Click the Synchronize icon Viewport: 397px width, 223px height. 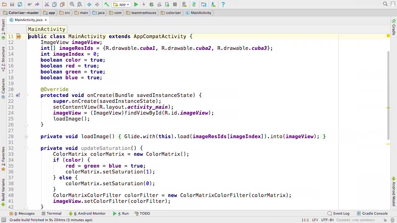(20, 4)
